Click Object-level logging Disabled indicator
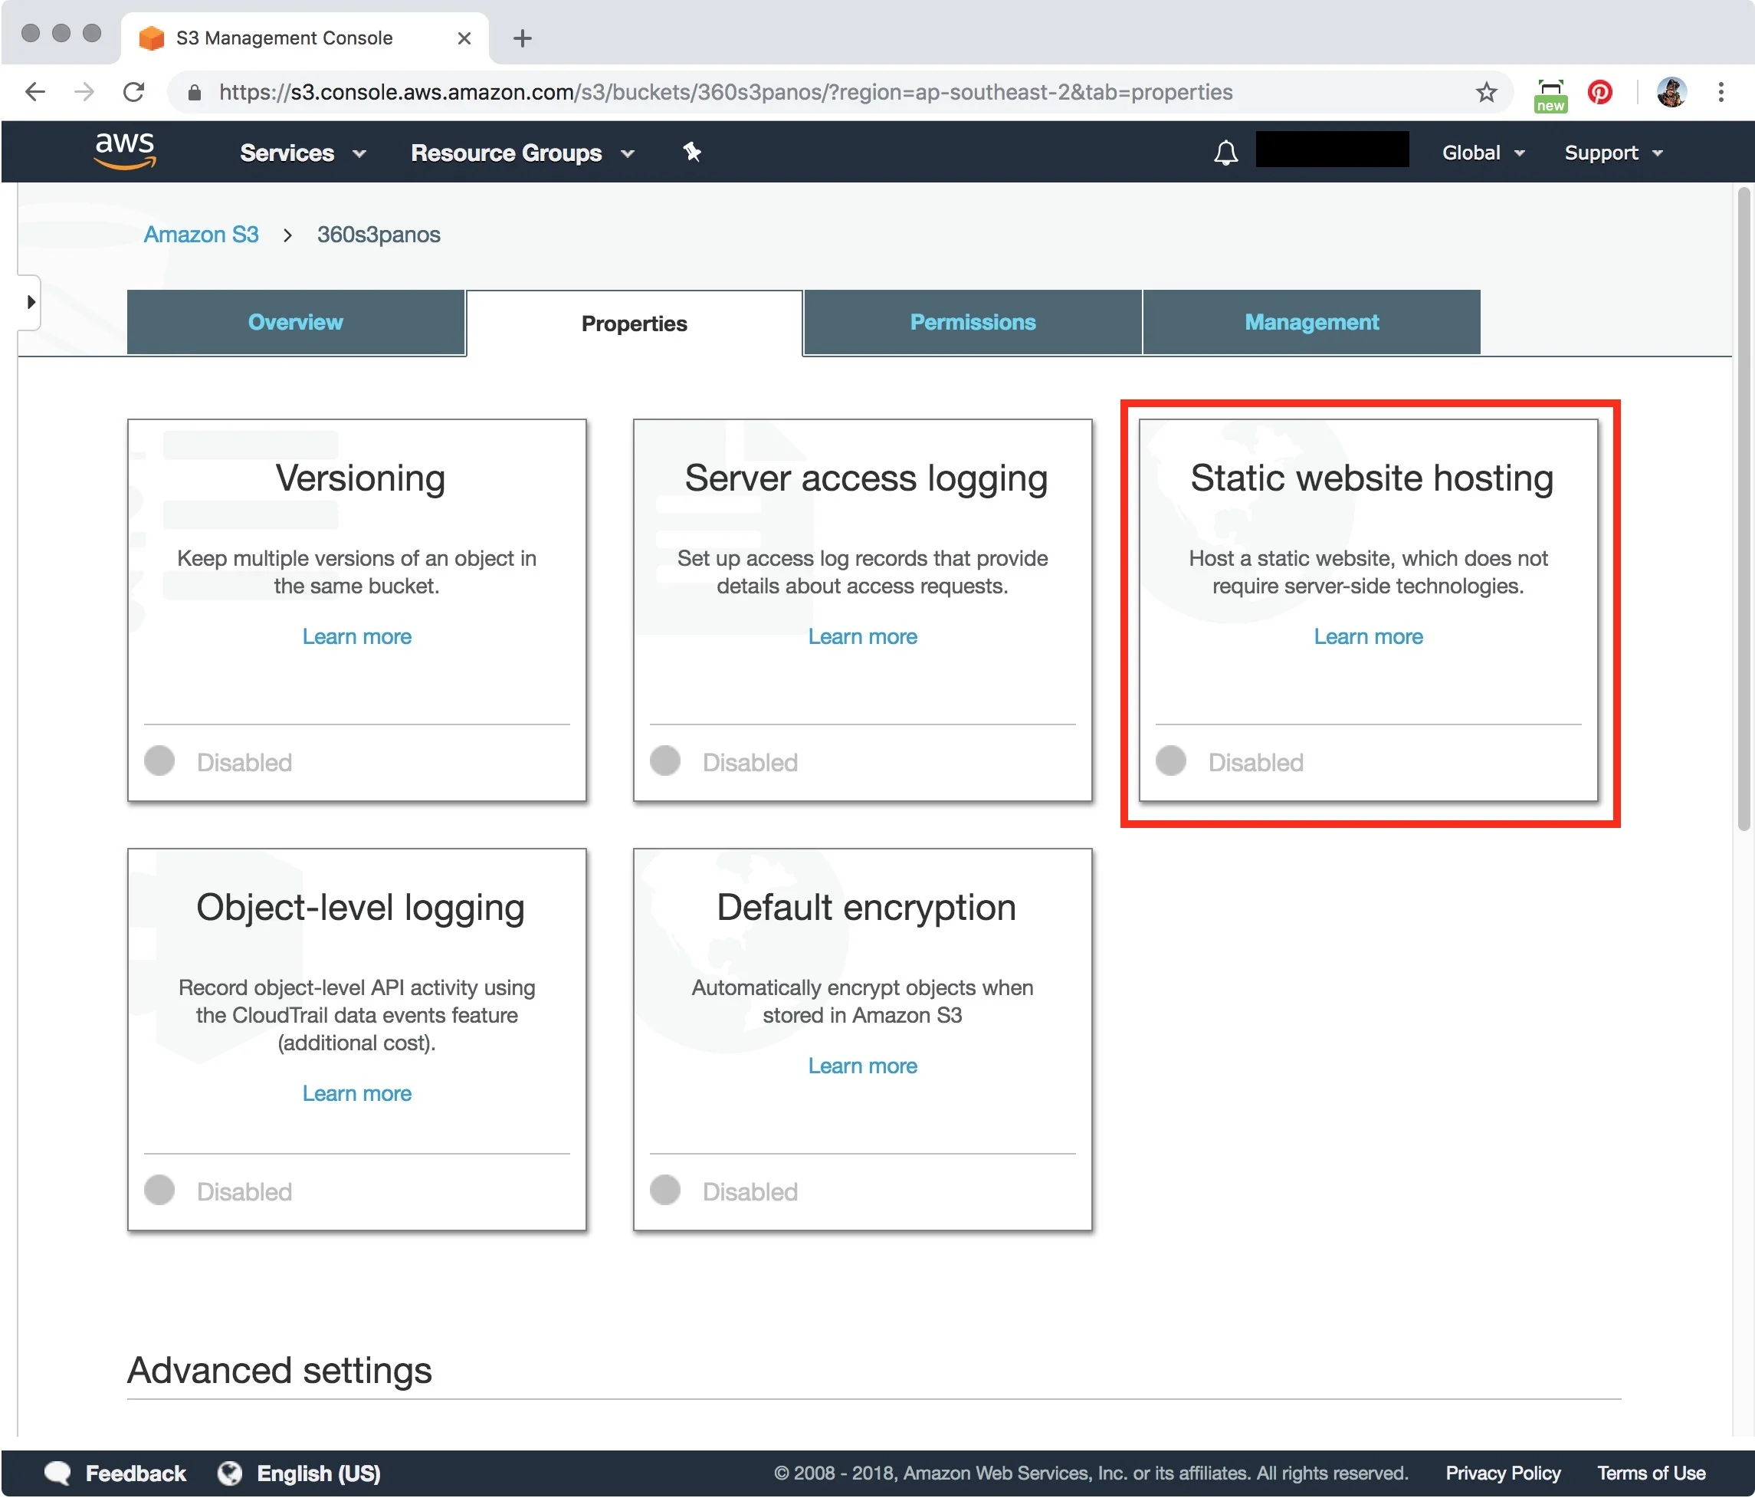 coord(159,1190)
